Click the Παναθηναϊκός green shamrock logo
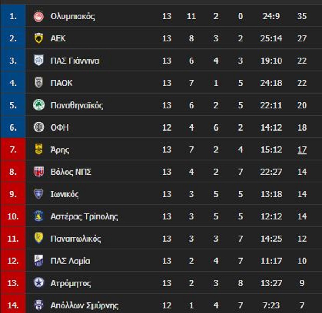 39,105
